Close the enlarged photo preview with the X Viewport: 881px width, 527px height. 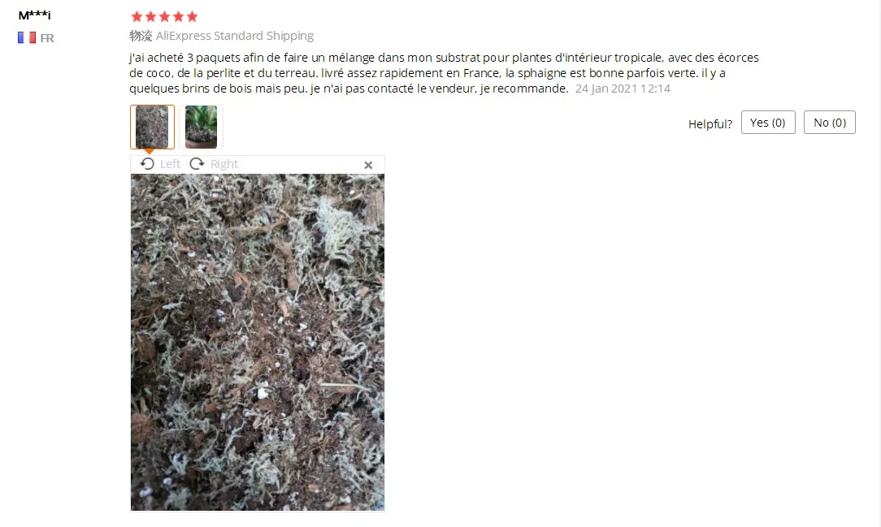(x=368, y=165)
